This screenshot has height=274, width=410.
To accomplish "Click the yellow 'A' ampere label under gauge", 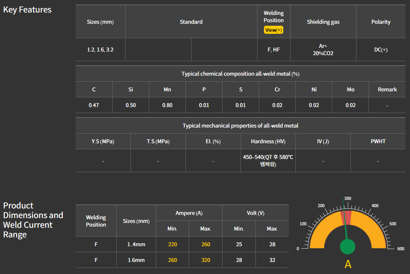I will tap(348, 264).
